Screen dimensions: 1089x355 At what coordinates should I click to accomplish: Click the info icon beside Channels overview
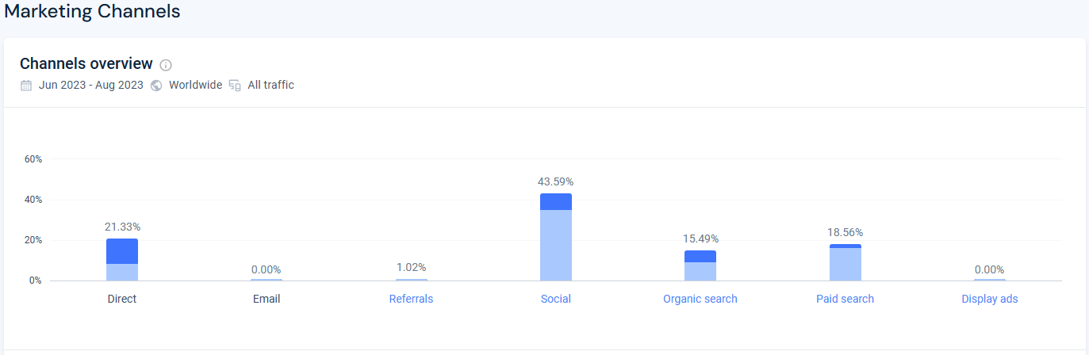[x=166, y=65]
